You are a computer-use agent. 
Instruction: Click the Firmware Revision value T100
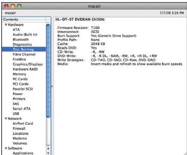pyautogui.click(x=95, y=28)
